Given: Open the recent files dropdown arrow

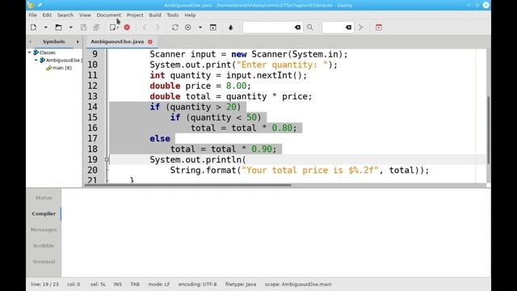Looking at the screenshot, I should pyautogui.click(x=70, y=27).
